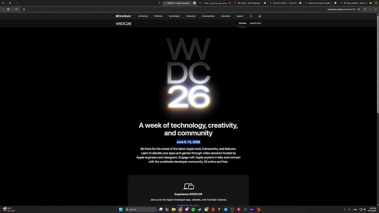Open Steam from the taskbar

tap(200, 209)
